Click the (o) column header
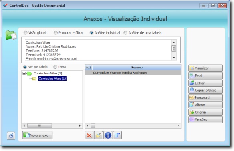Image resolution: width=234 pixels, height=151 pixels. click(x=88, y=67)
